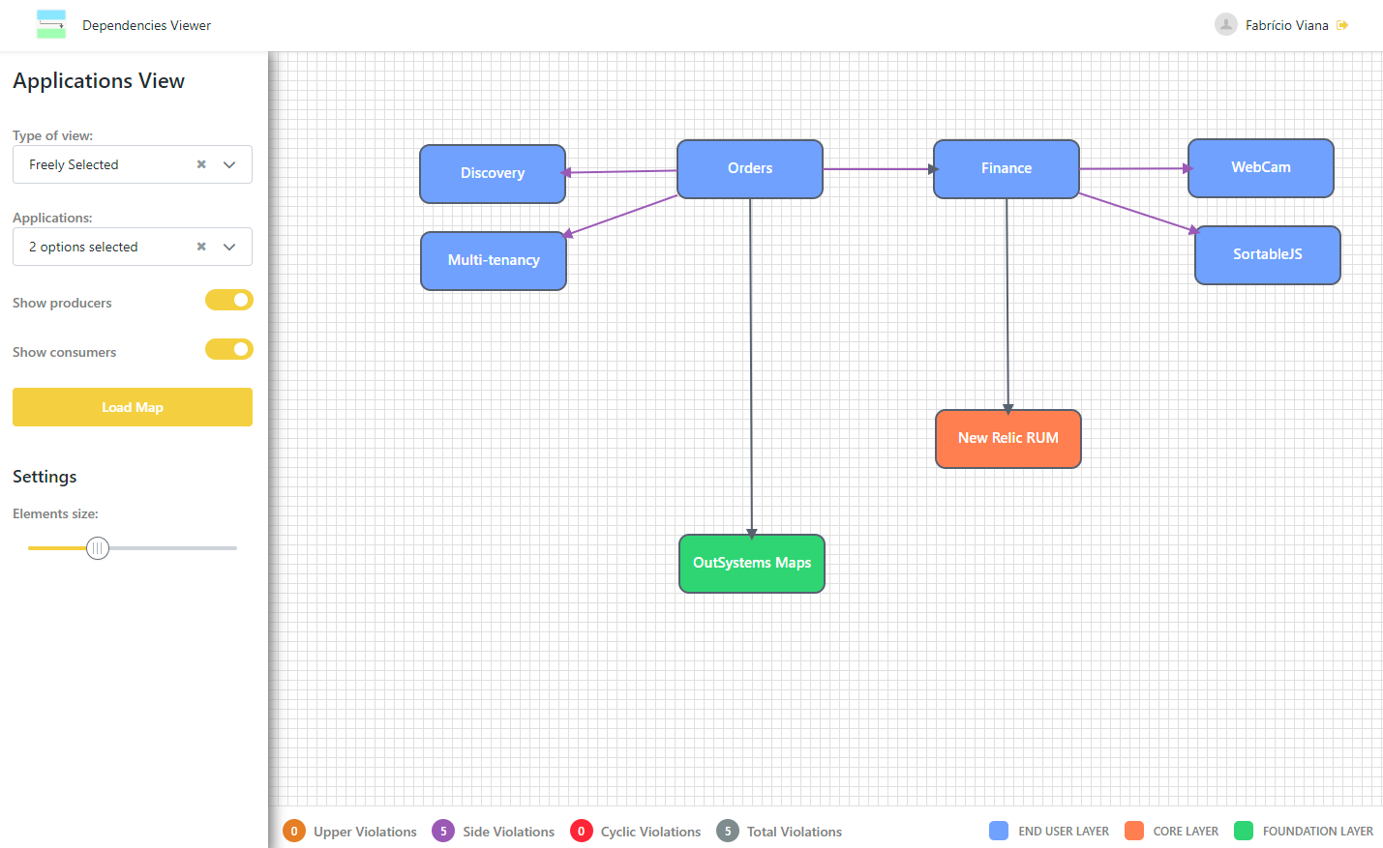Click the Applications View heading
Viewport: 1383px width, 848px height.
pyautogui.click(x=99, y=81)
